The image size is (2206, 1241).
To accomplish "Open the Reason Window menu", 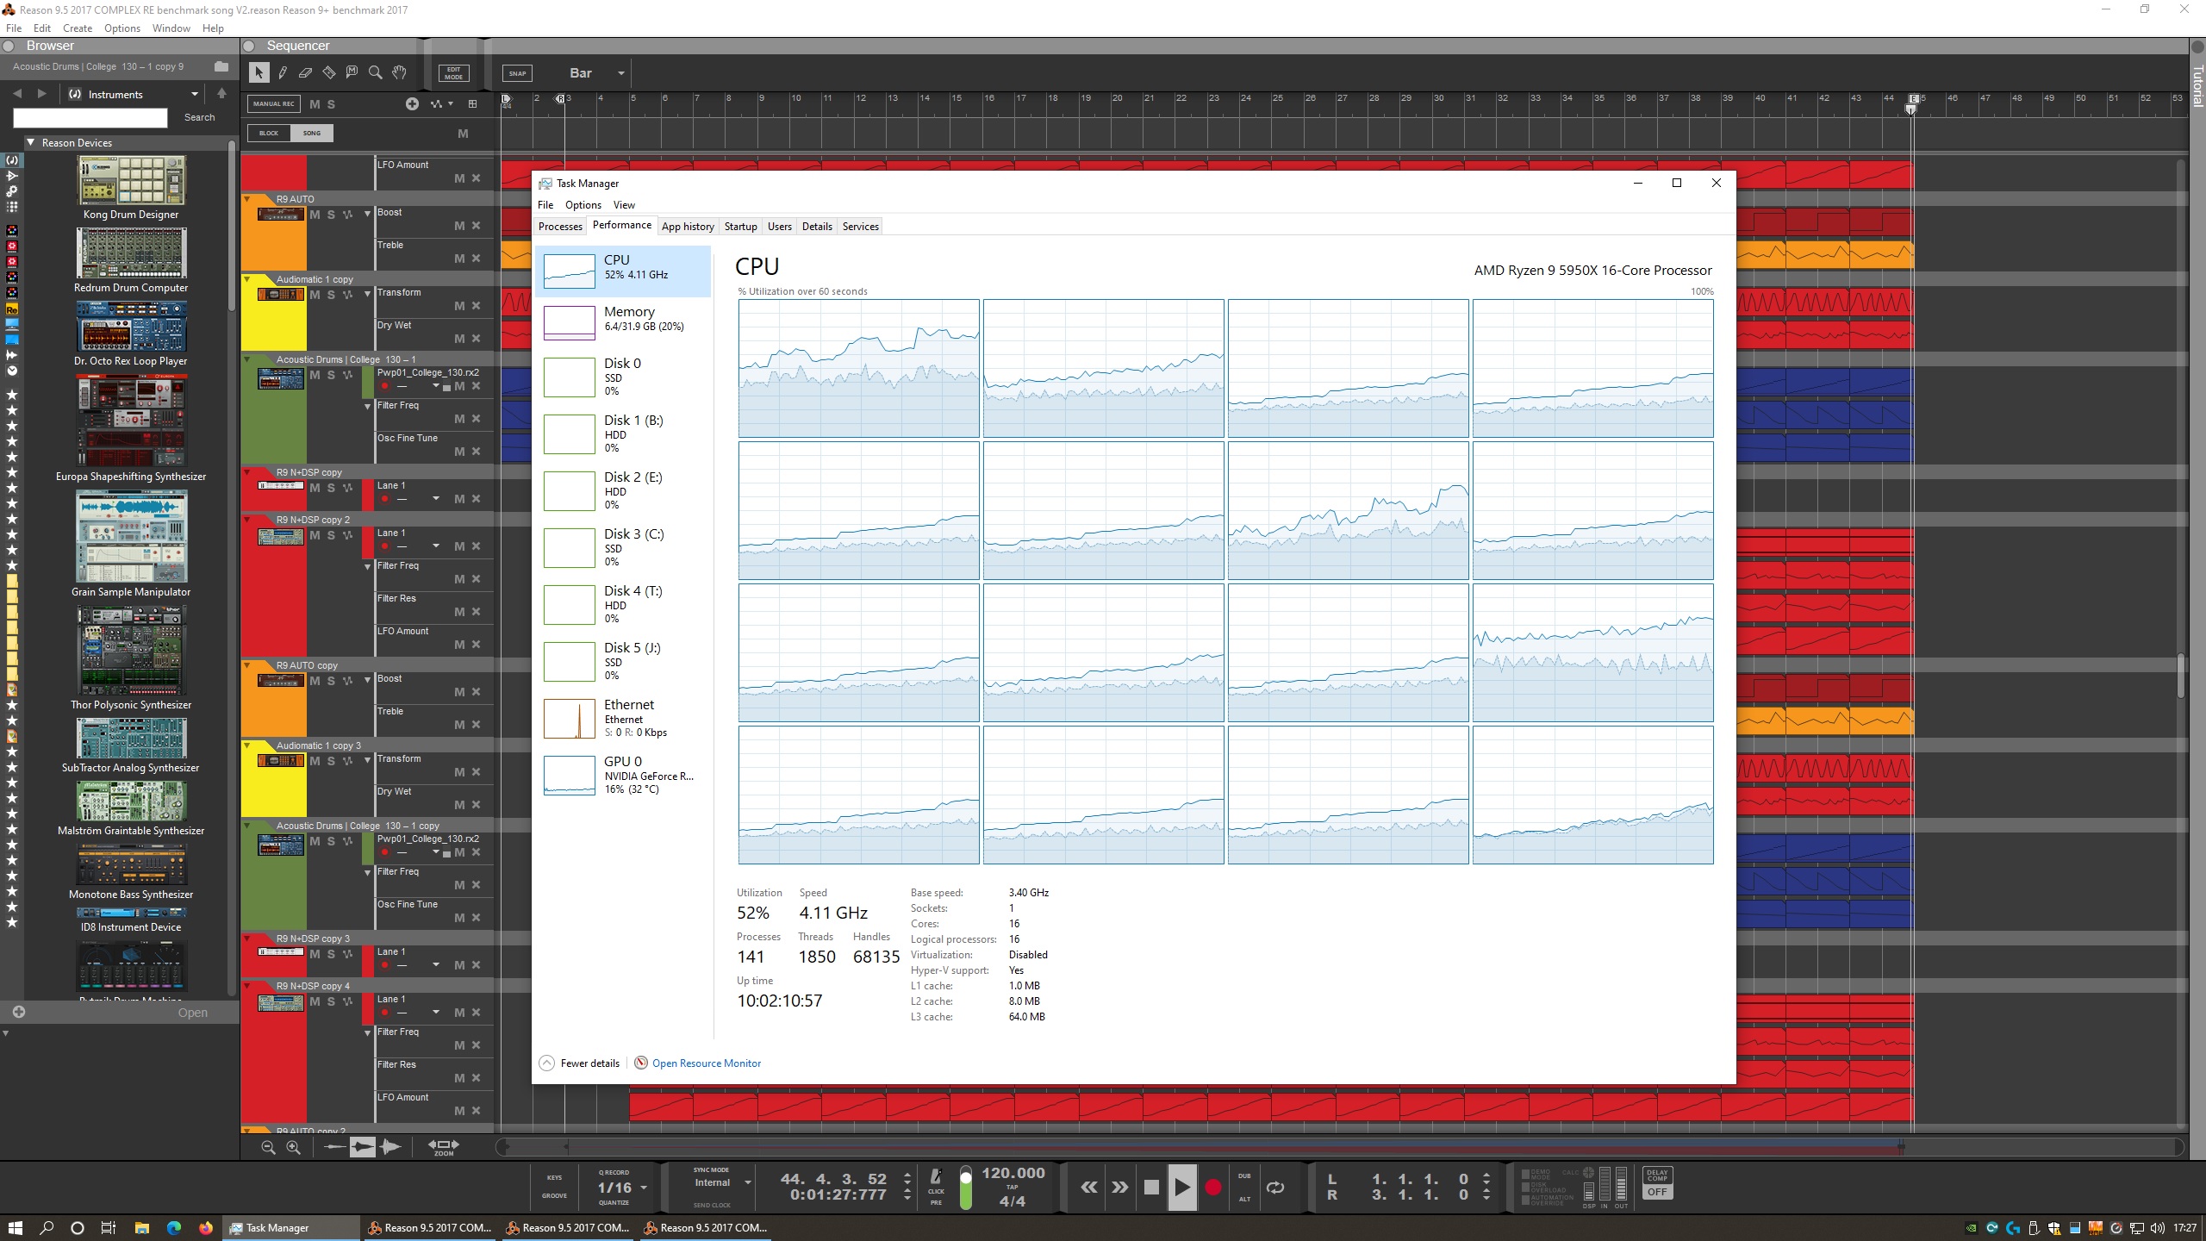I will pos(171,28).
